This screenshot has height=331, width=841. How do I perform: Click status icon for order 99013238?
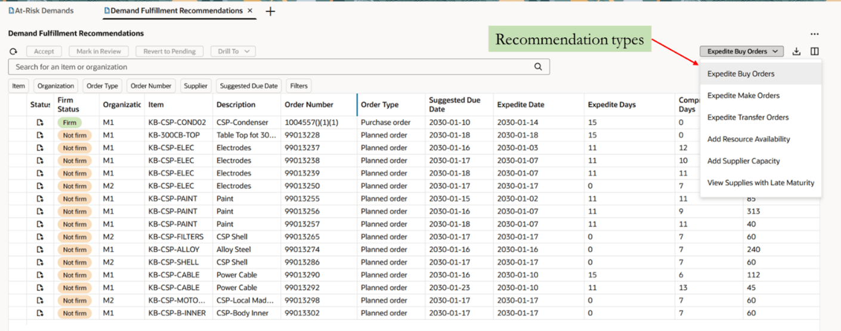coord(40,160)
